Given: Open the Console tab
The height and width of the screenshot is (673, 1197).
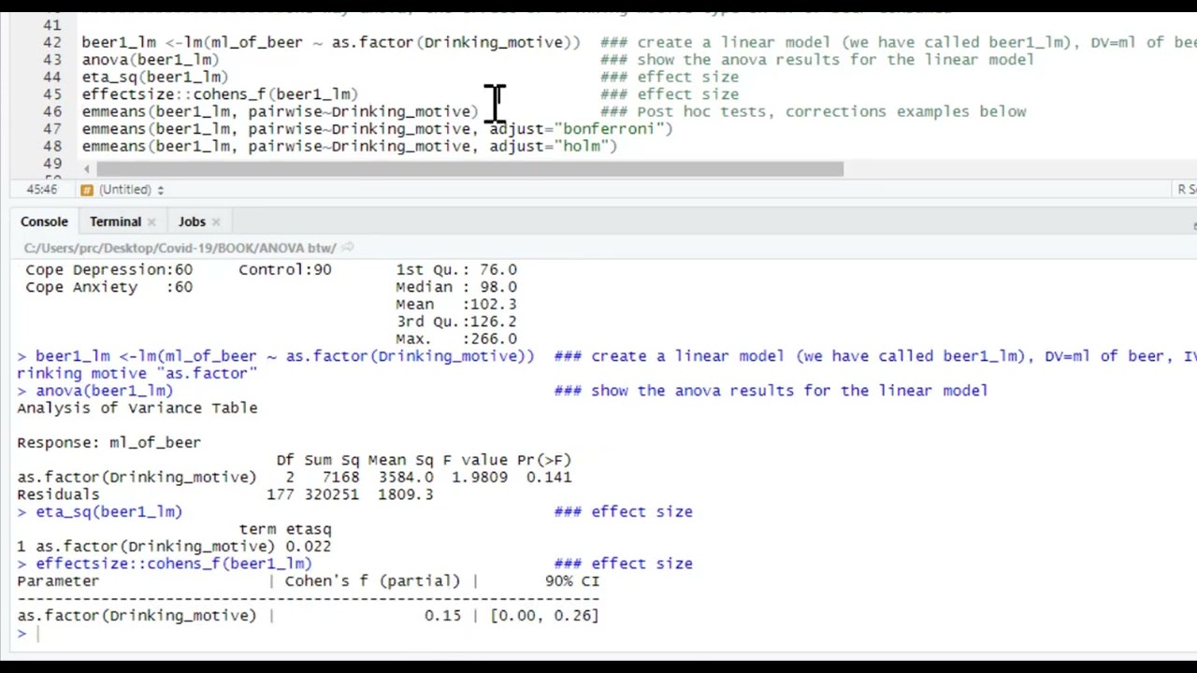Looking at the screenshot, I should pyautogui.click(x=44, y=222).
